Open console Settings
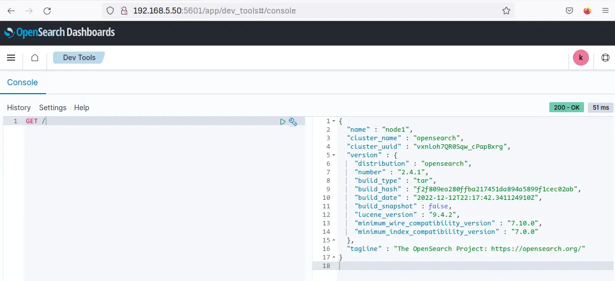 click(53, 108)
